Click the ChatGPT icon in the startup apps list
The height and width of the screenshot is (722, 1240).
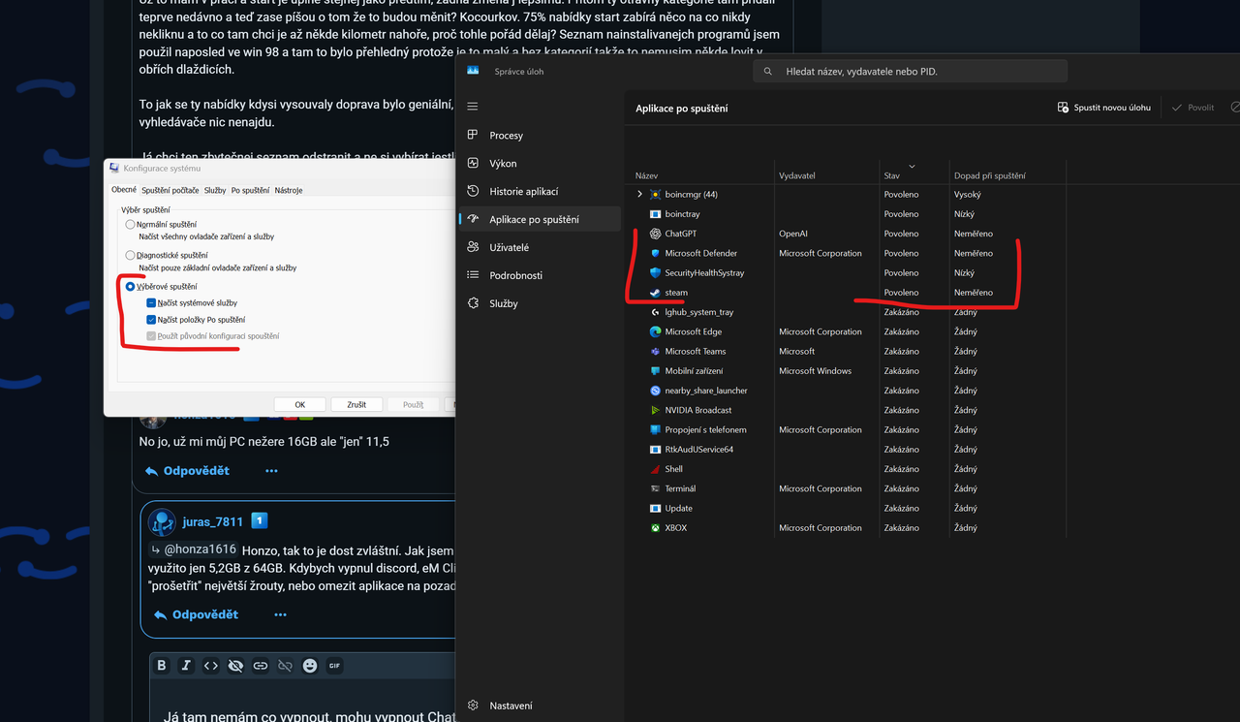tap(656, 234)
